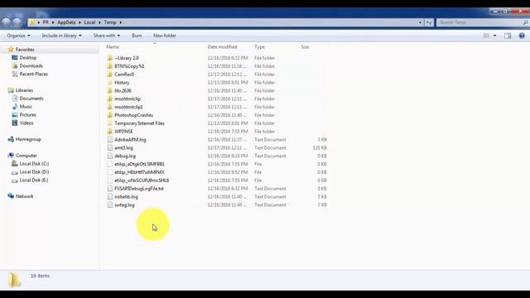Screen dimensions: 530x298
Task: Expand the breadcrumb arrow after Local
Action: 99,22
